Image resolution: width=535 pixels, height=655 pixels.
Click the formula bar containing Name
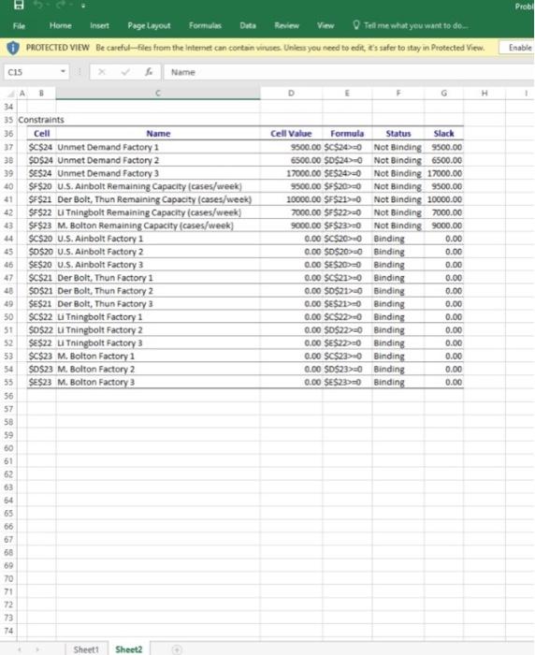[349, 72]
